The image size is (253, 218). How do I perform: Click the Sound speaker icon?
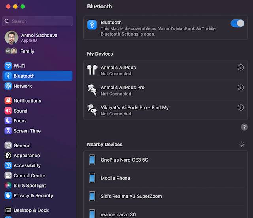[8, 111]
